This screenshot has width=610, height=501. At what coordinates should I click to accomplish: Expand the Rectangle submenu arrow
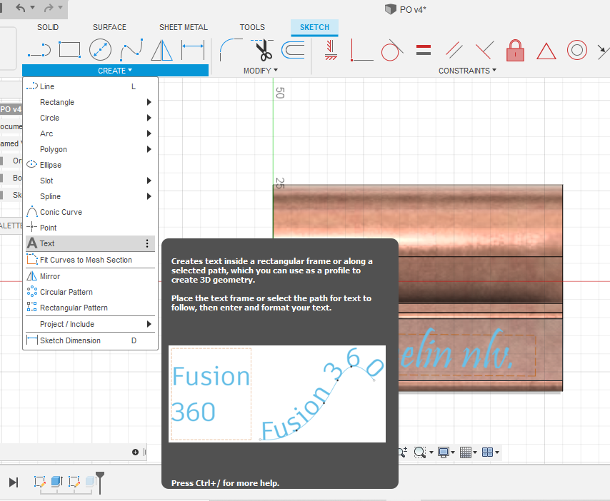coord(149,102)
